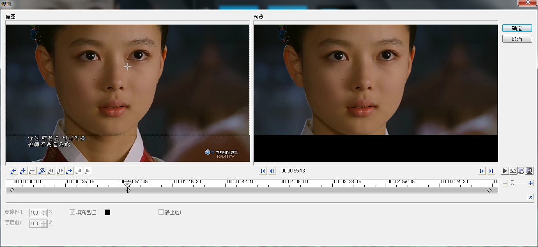The width and height of the screenshot is (538, 247).
Task: Collapse options panel with double chevron
Action: pyautogui.click(x=531, y=197)
